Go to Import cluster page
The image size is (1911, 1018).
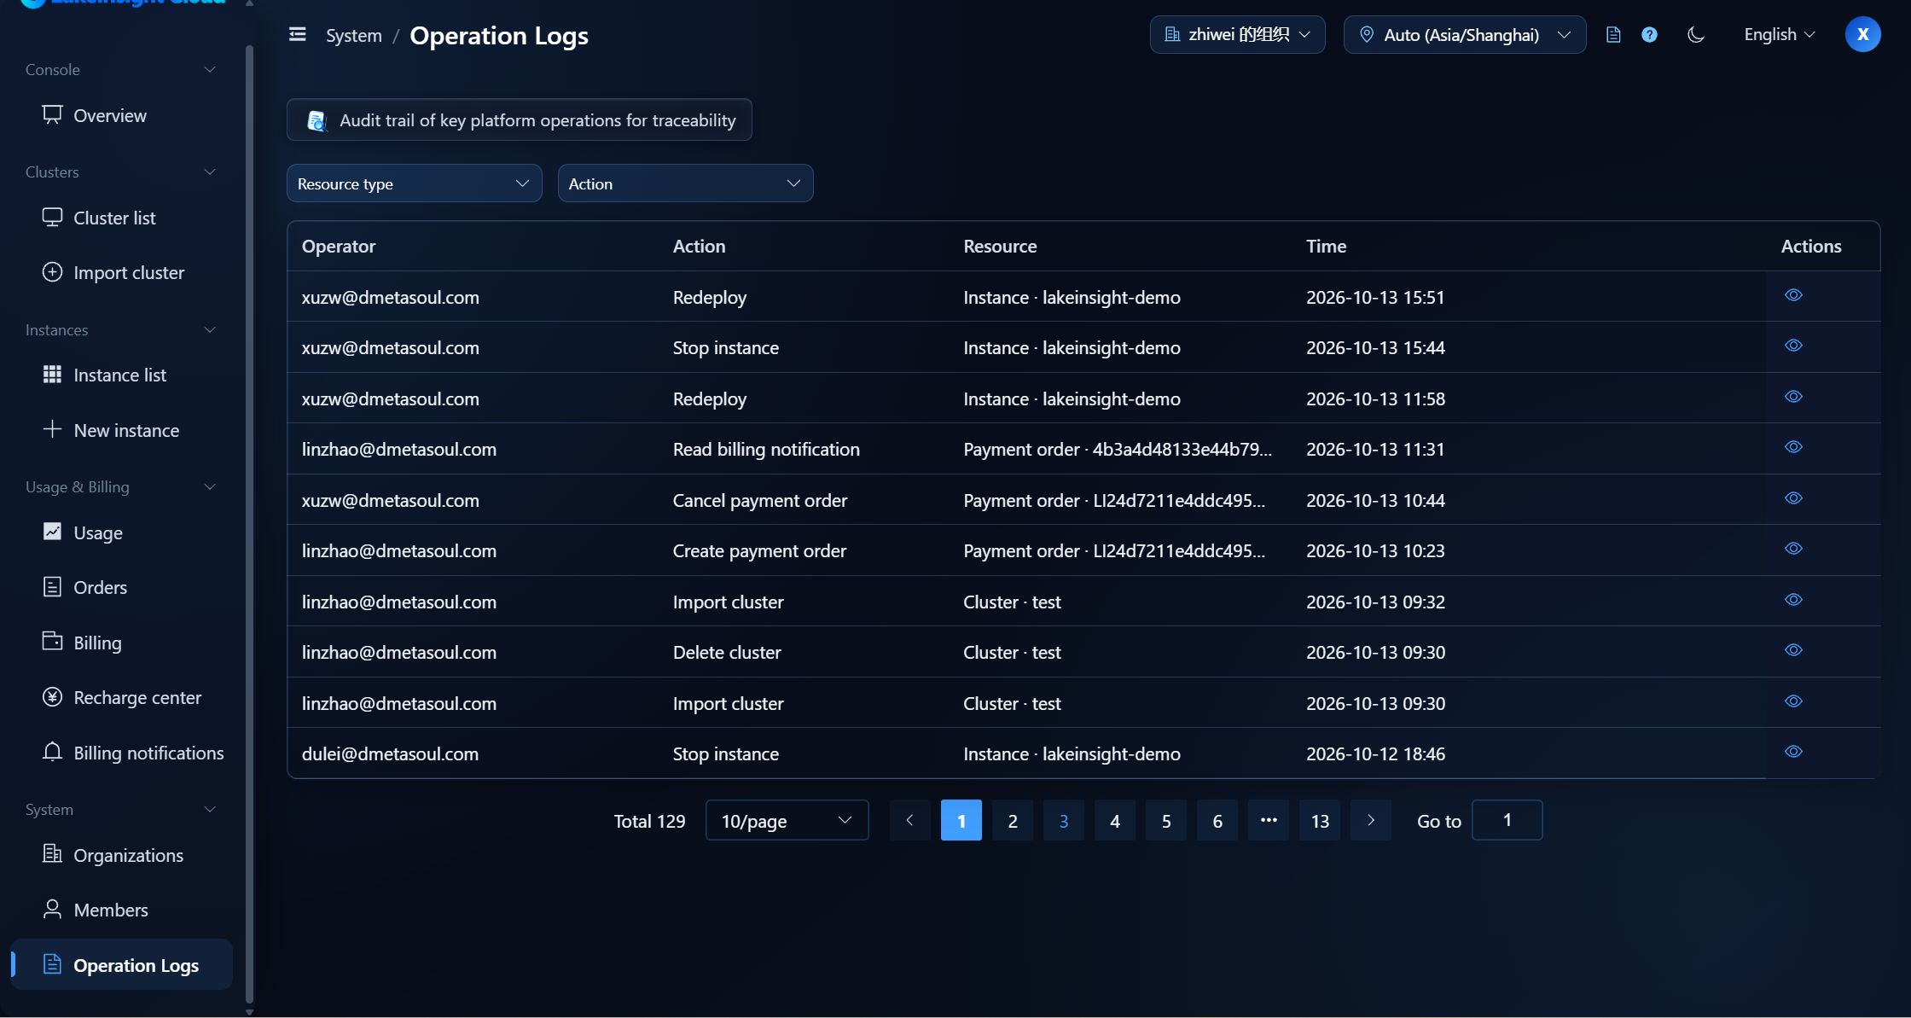click(x=121, y=272)
